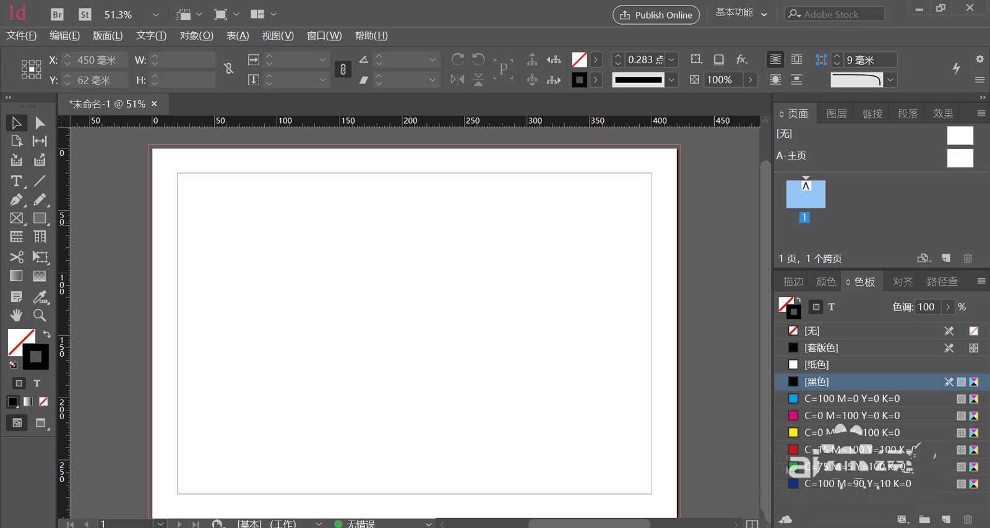The height and width of the screenshot is (528, 990).
Task: Select the Scissors tool
Action: pos(16,257)
